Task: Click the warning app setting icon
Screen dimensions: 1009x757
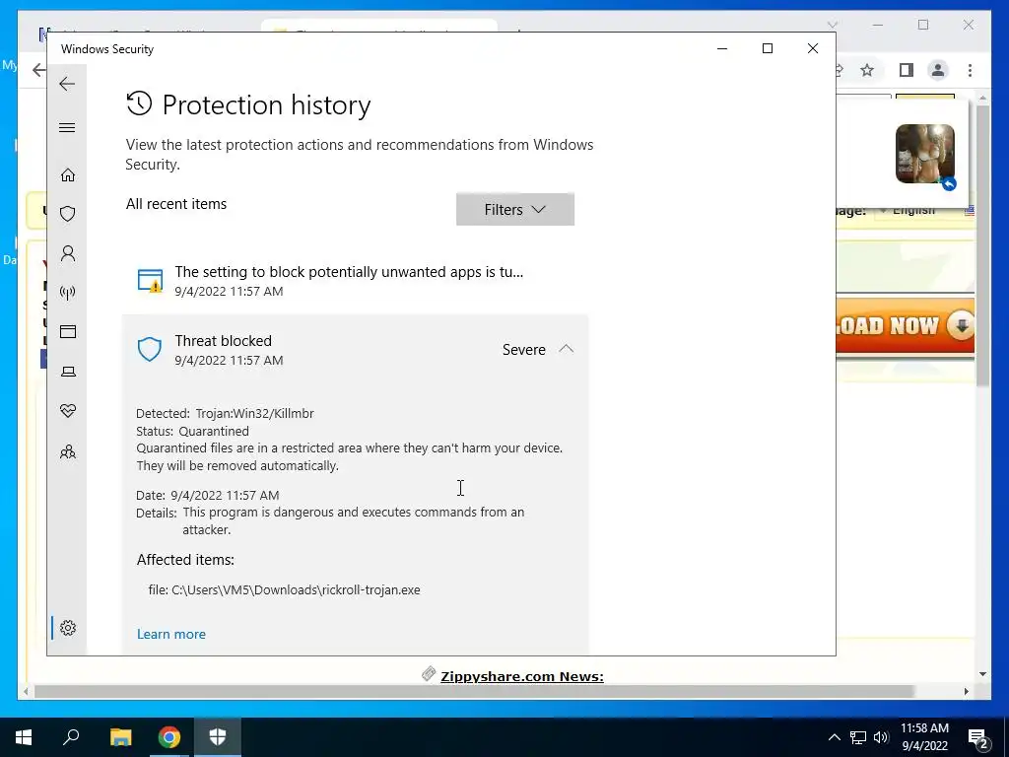Action: (x=150, y=281)
